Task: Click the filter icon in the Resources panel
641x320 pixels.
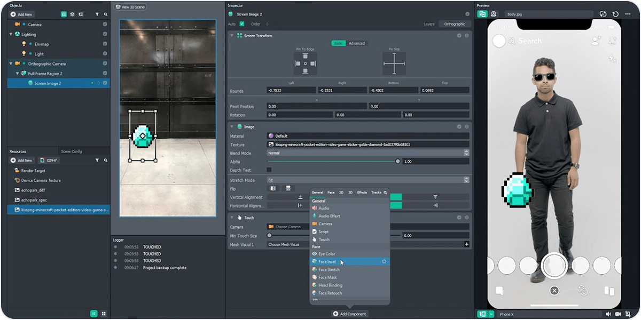Action: [x=97, y=160]
